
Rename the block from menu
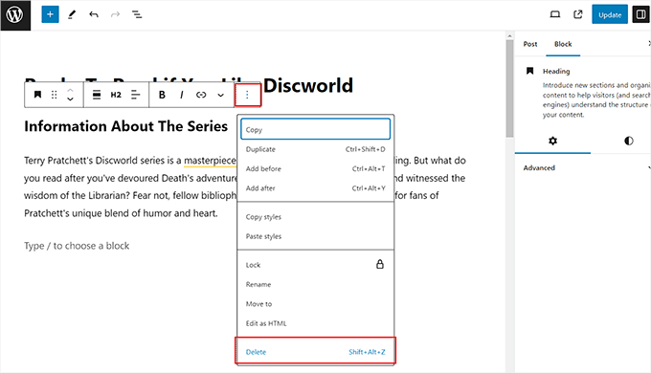point(315,284)
